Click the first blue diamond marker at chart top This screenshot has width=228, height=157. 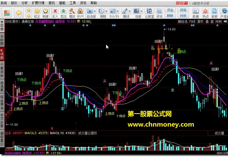click(x=30, y=25)
